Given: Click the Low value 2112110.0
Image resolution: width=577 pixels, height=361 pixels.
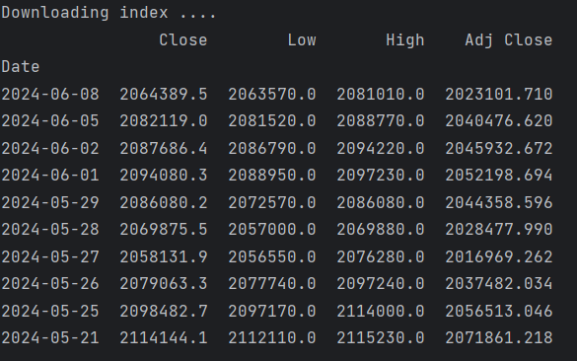Looking at the screenshot, I should [272, 337].
